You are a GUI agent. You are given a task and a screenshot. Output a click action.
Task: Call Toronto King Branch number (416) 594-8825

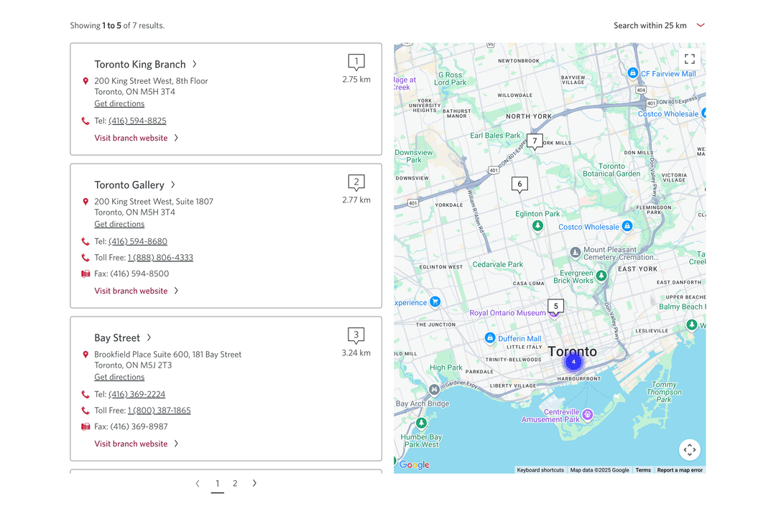coord(137,121)
